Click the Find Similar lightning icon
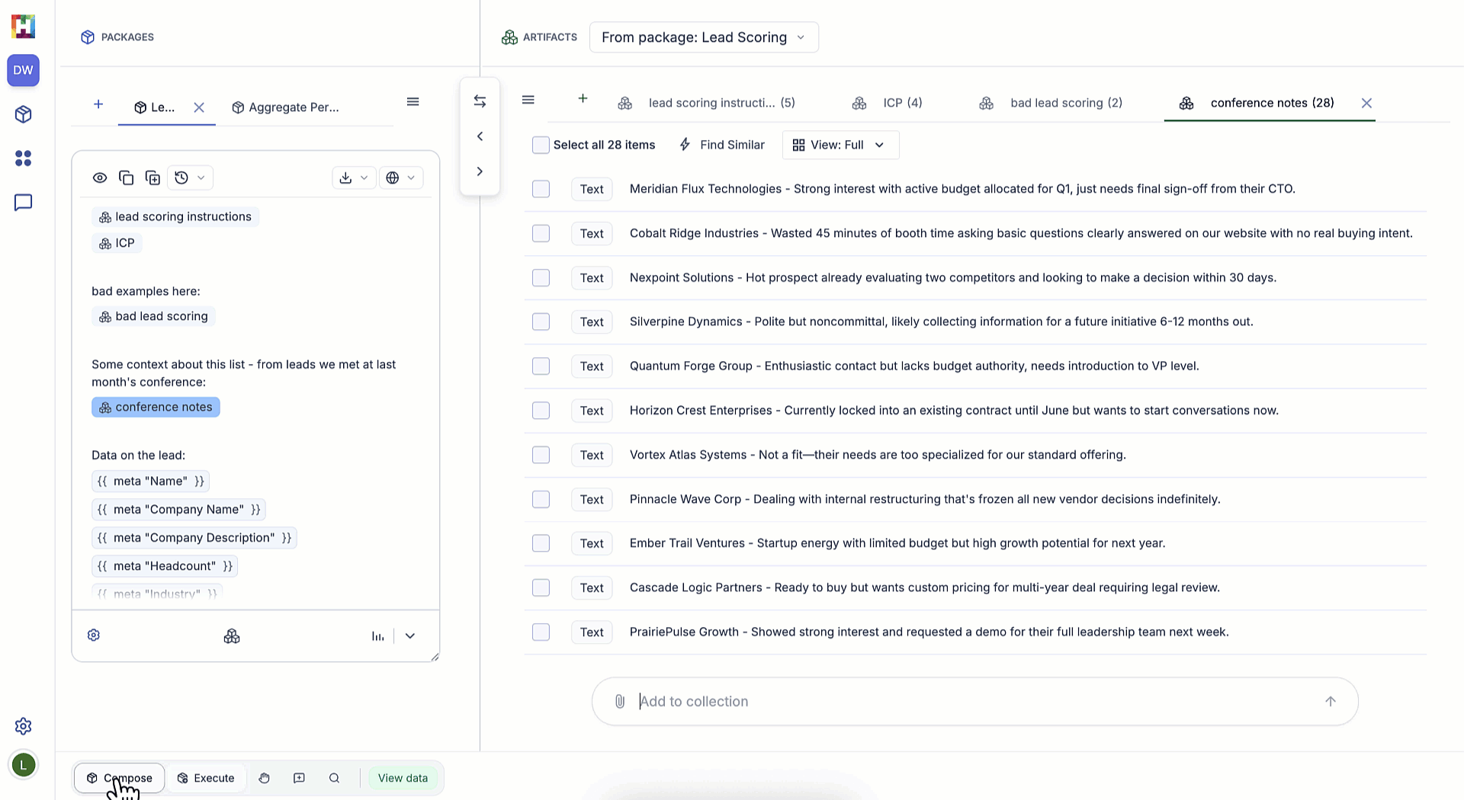The width and height of the screenshot is (1464, 800). click(684, 145)
